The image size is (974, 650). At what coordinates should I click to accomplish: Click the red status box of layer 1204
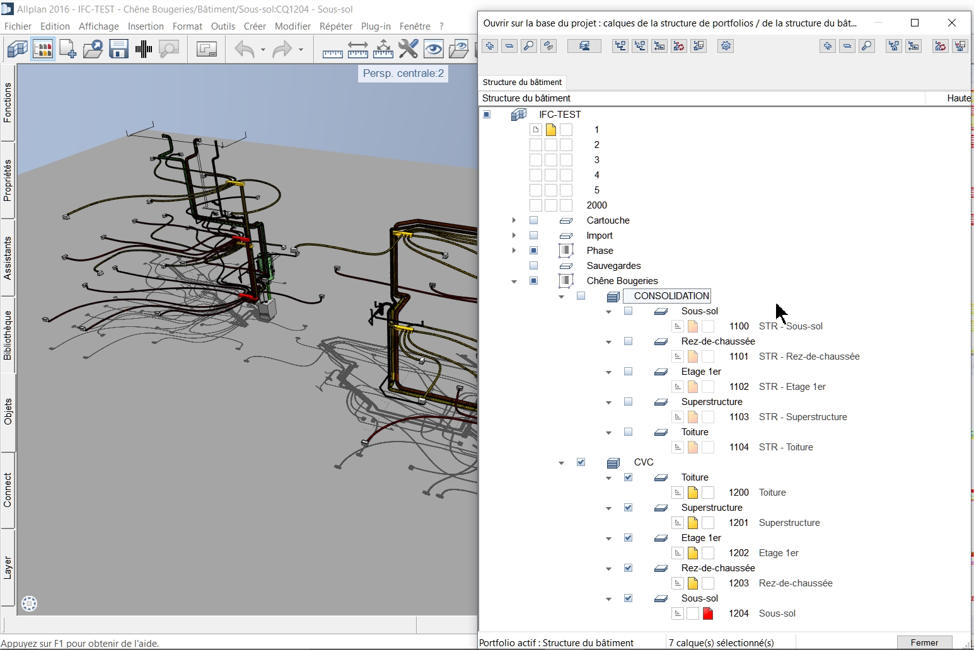pos(708,613)
